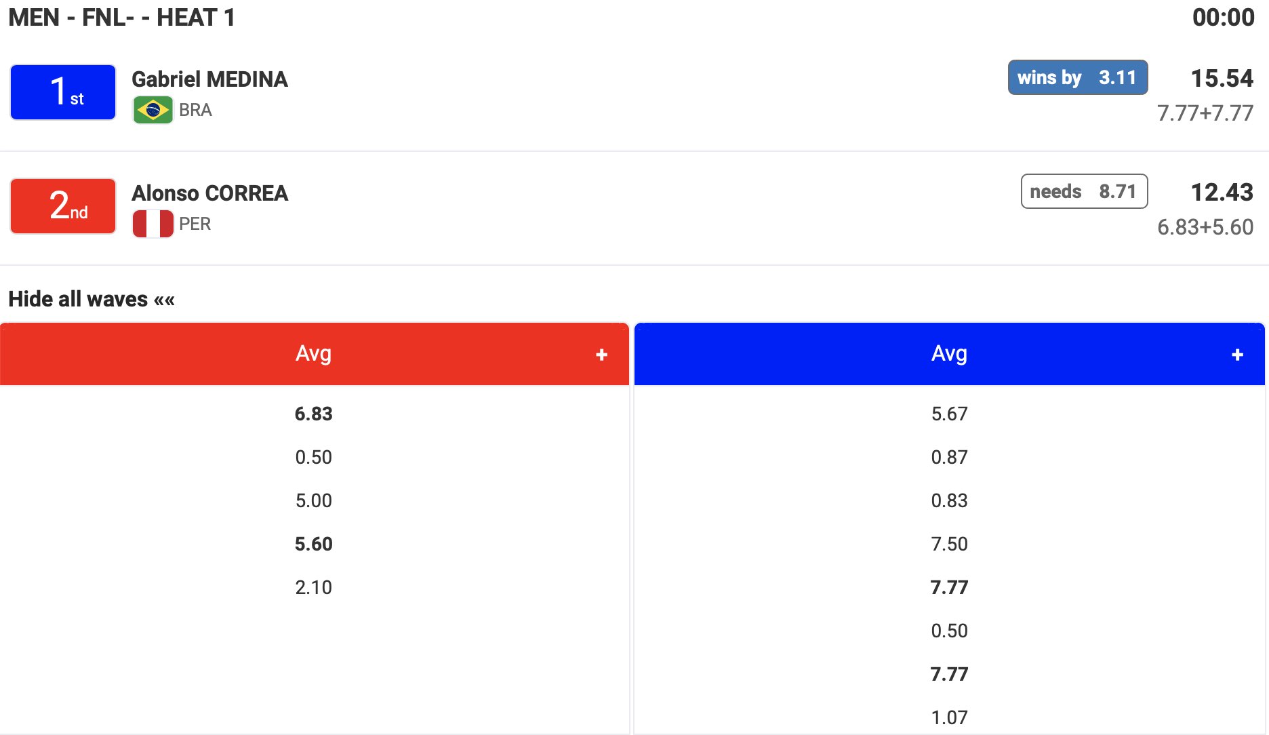This screenshot has width=1269, height=735.
Task: Expand the blue Avg column plus icon
Action: 1237,355
